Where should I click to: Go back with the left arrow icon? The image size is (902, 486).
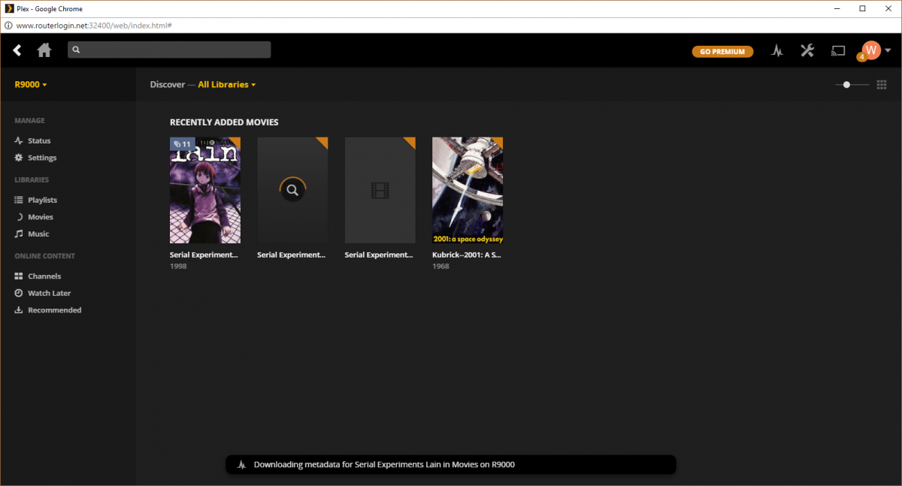click(x=17, y=50)
